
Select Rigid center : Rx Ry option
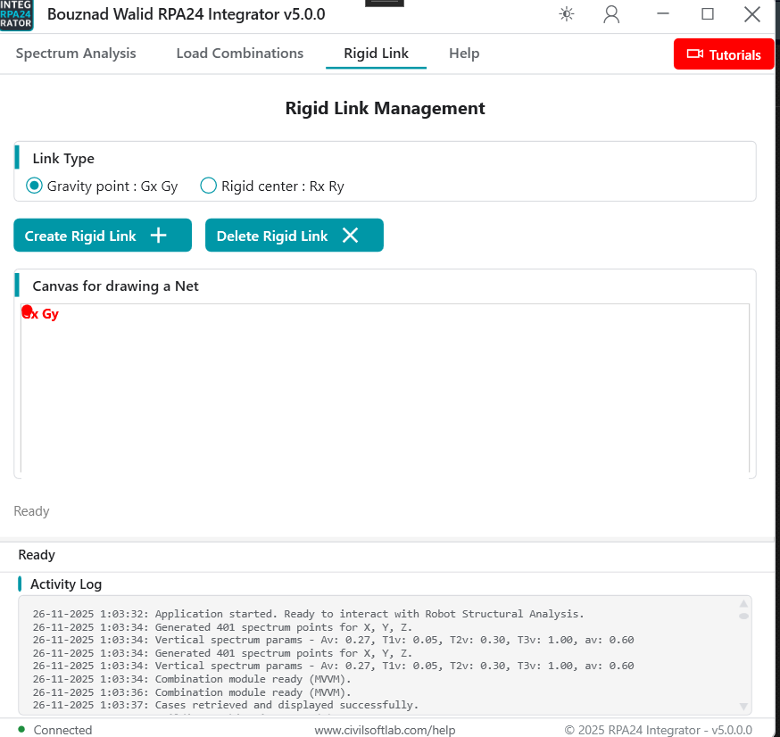[x=208, y=186]
